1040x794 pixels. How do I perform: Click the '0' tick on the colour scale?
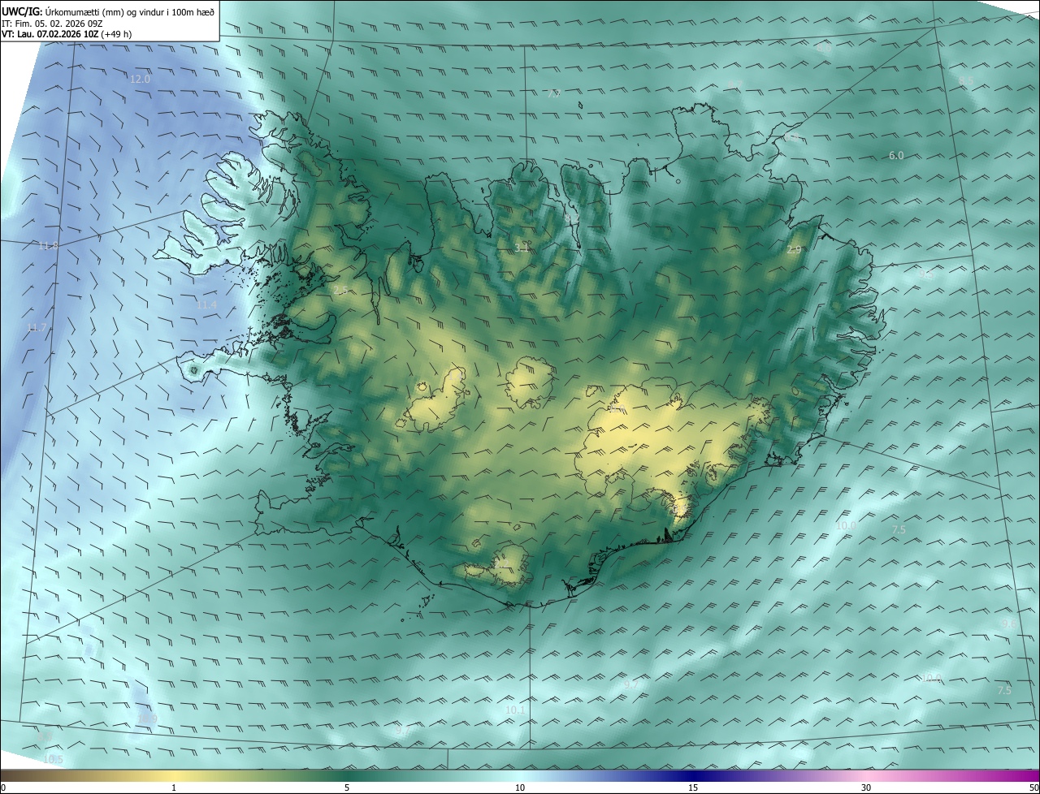tap(2, 788)
